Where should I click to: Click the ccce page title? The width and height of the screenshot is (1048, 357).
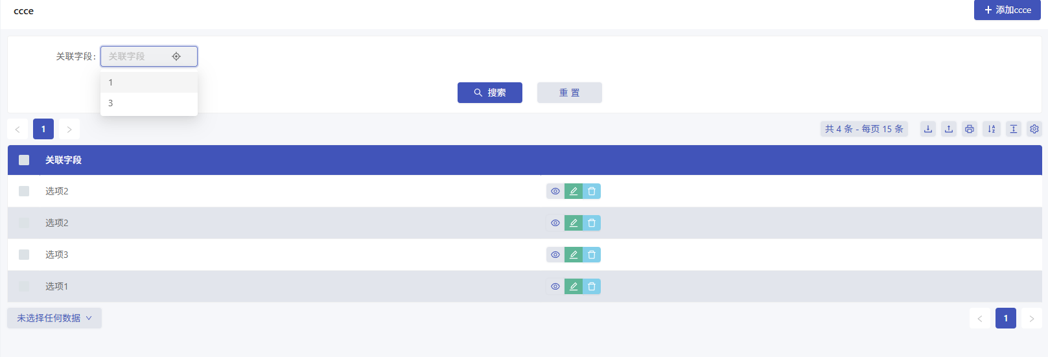click(x=23, y=11)
